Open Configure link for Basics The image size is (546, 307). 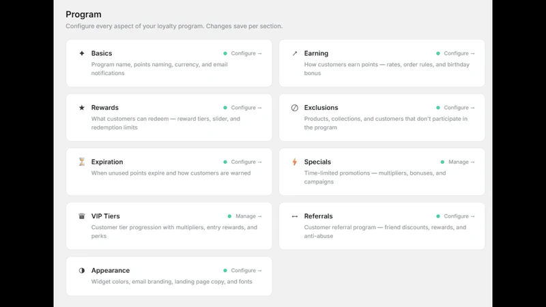point(246,53)
